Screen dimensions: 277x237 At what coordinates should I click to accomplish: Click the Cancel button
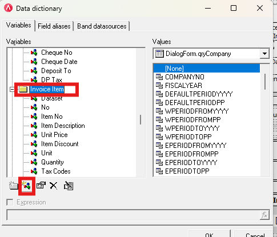(x=255, y=234)
